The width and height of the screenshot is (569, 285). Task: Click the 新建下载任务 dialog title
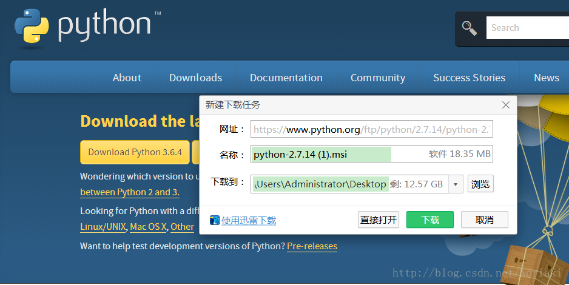point(232,105)
